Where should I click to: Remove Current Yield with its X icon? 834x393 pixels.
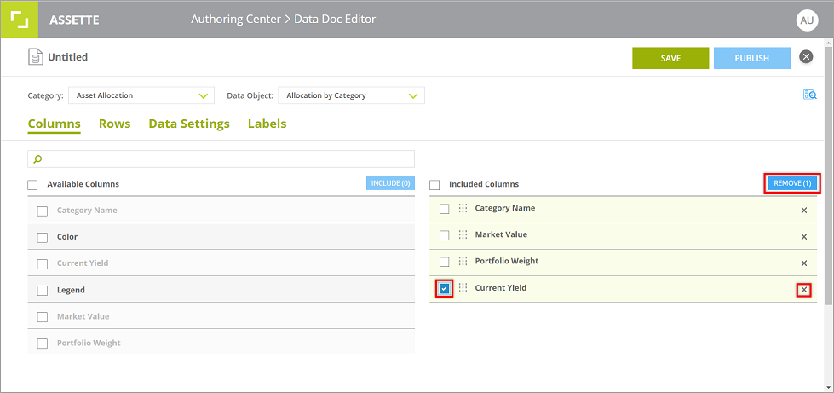[x=803, y=290]
